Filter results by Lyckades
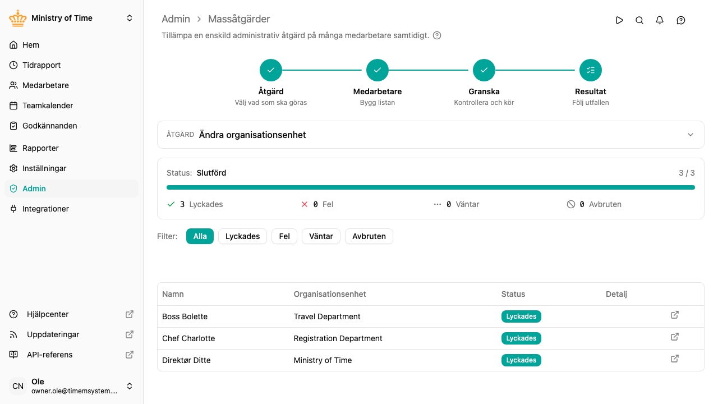 (242, 236)
